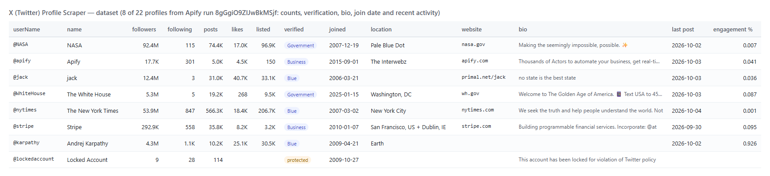Viewport: 770px width, 176px height.
Task: Select the @apify username cell
Action: [x=22, y=61]
